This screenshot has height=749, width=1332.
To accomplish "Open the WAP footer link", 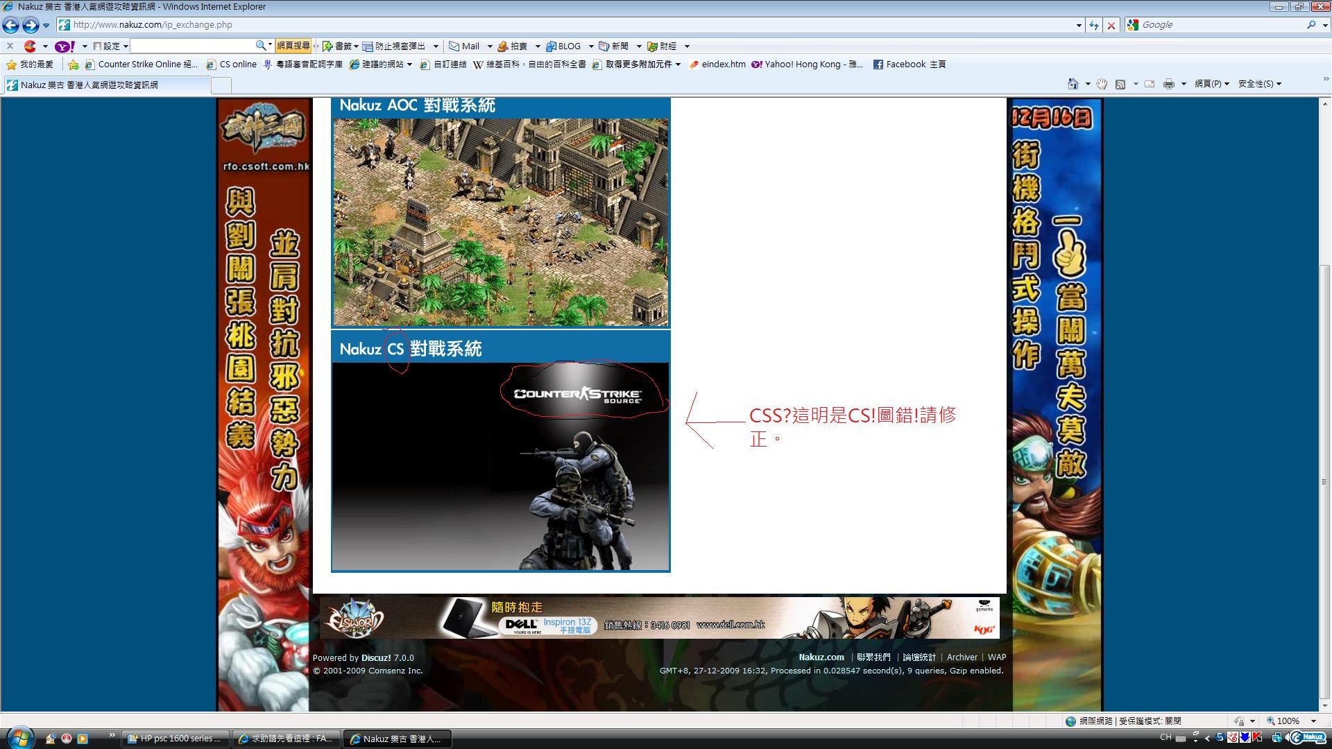I will (x=997, y=657).
